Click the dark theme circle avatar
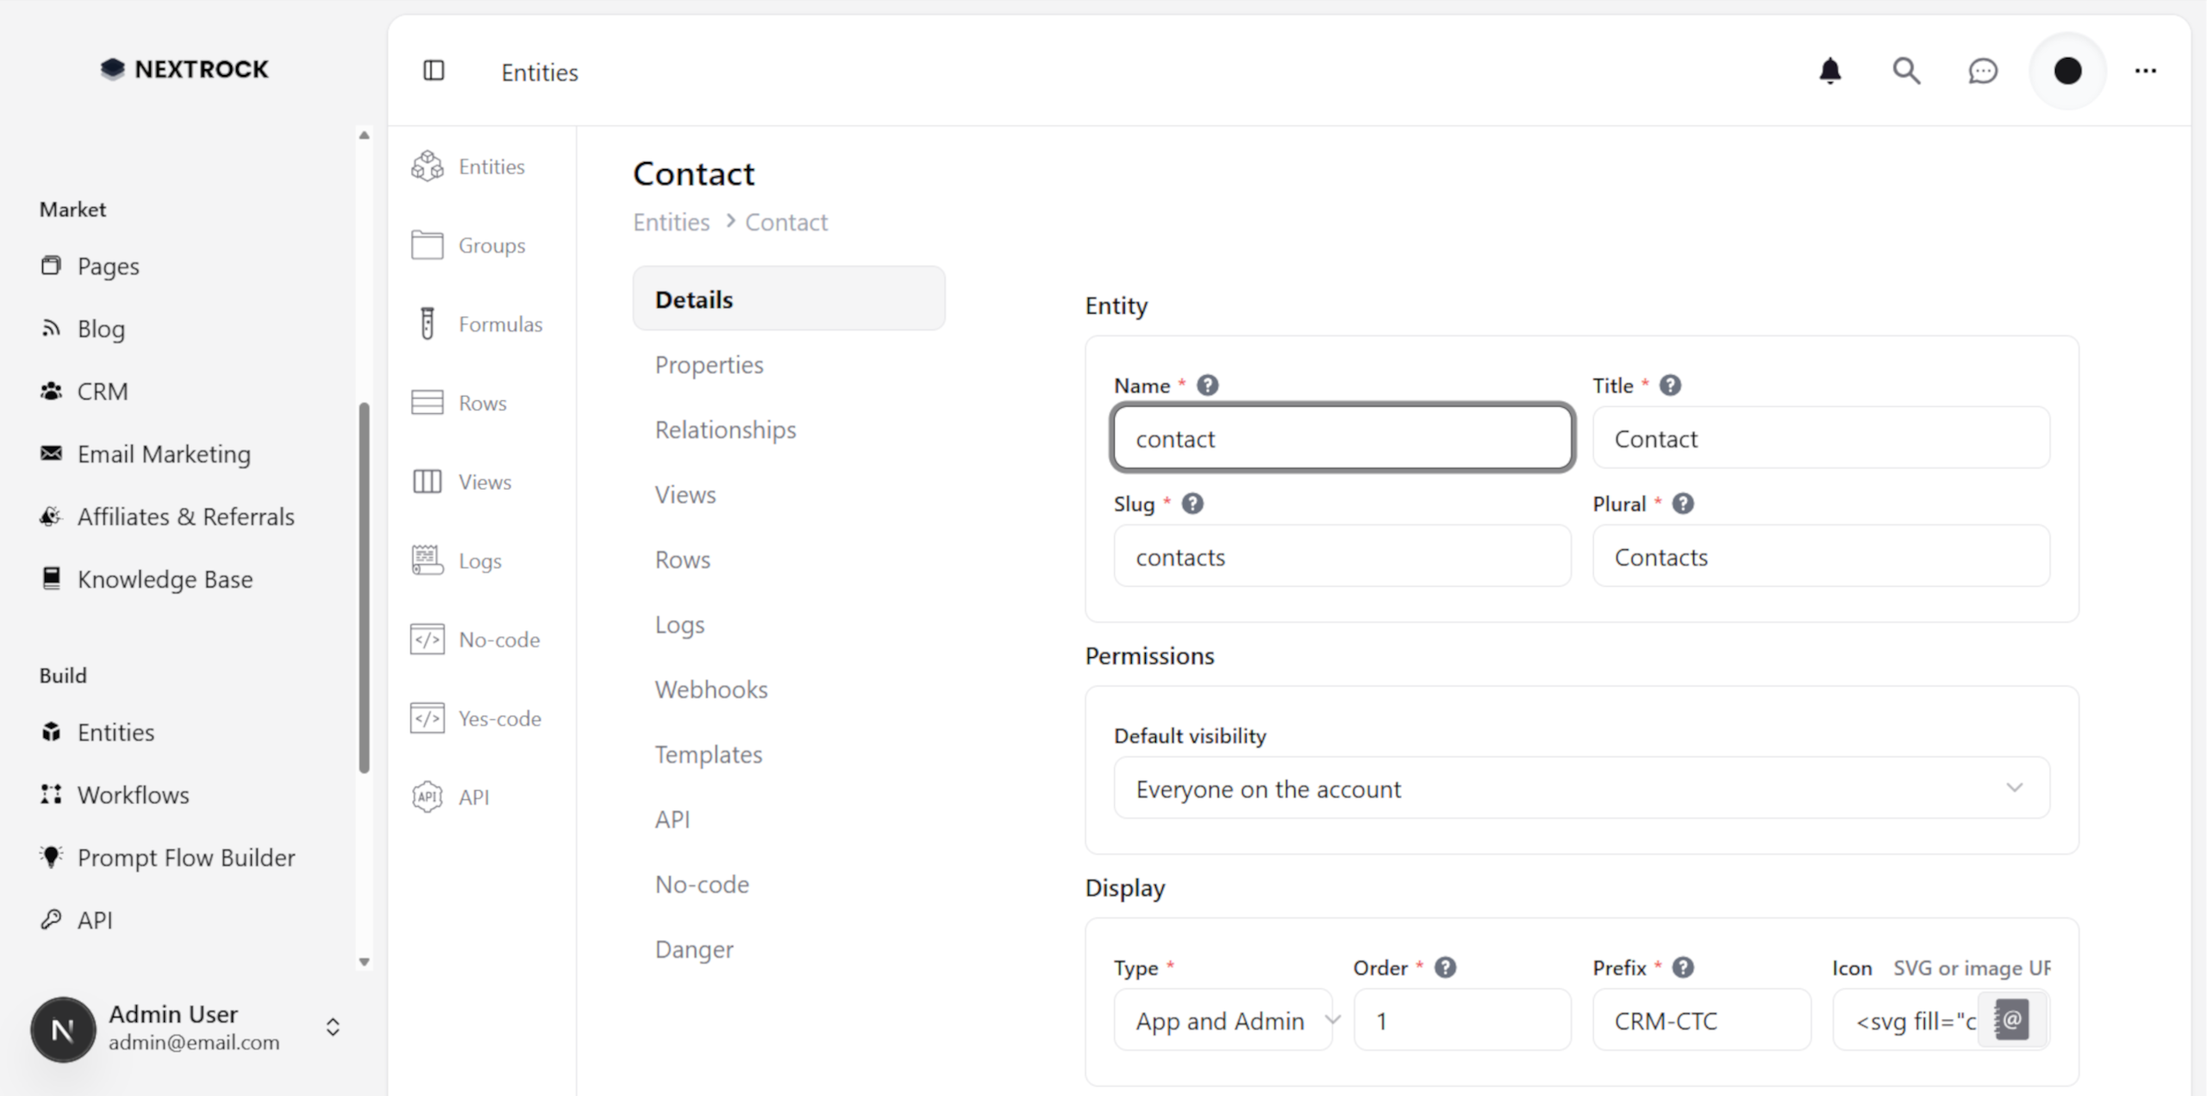Viewport: 2207px width, 1096px height. click(2066, 71)
